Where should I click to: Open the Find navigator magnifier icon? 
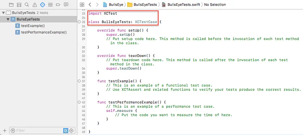coord(27,5)
